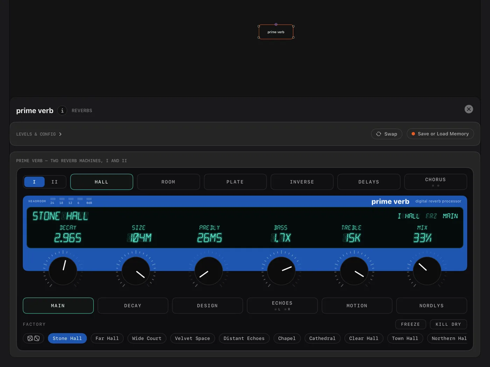Click the prime verb node on canvas
Screen dimensions: 490x367
tap(276, 32)
